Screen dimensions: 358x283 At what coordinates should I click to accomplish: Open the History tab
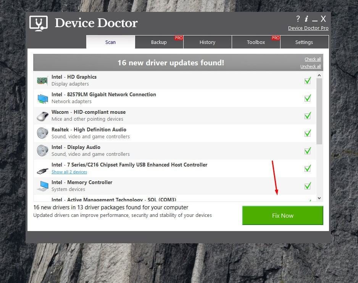click(x=207, y=42)
